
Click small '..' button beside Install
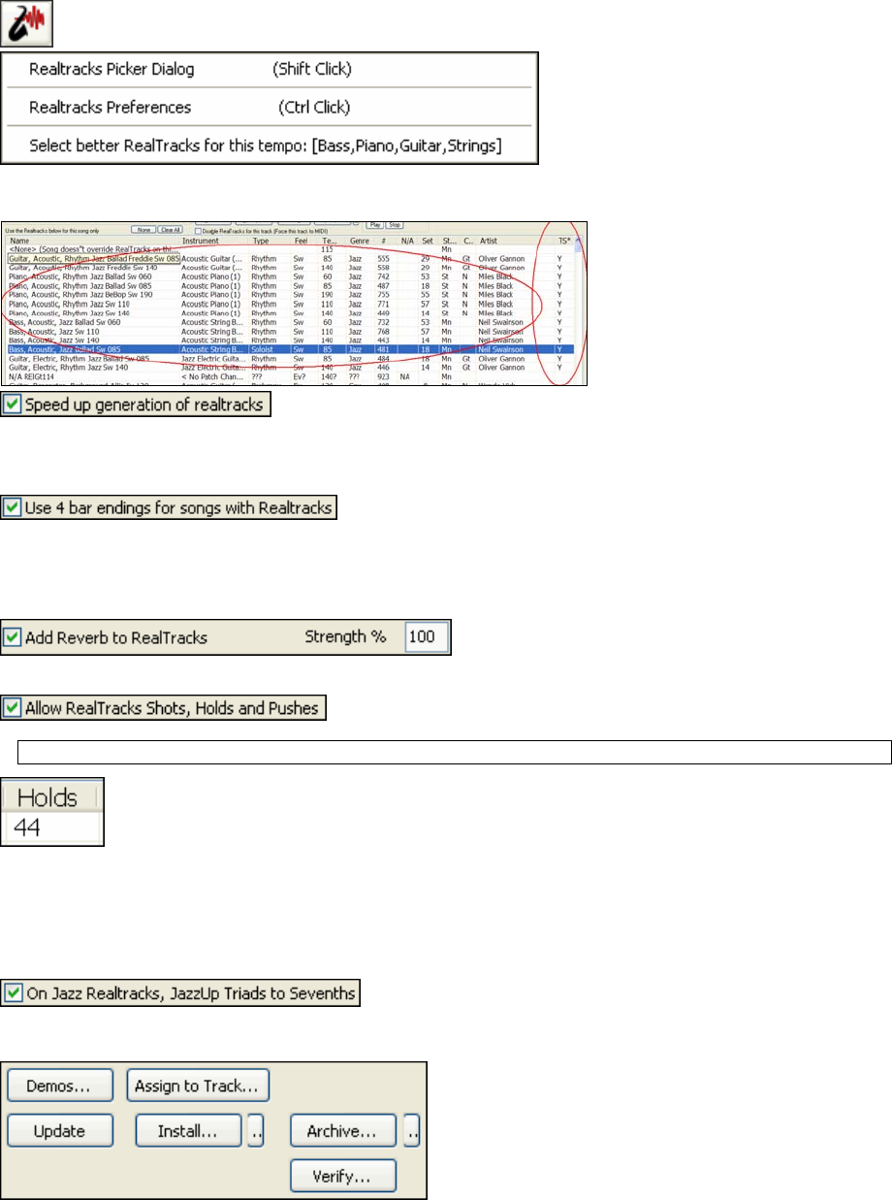pos(256,1131)
